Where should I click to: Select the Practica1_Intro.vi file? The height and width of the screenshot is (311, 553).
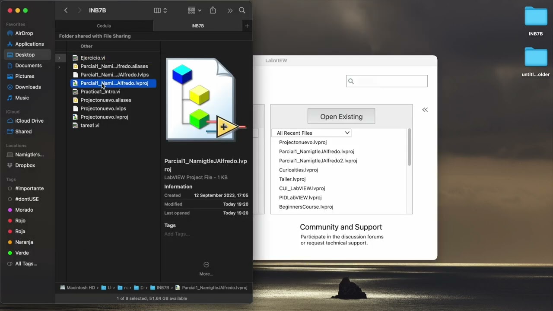coord(100,92)
